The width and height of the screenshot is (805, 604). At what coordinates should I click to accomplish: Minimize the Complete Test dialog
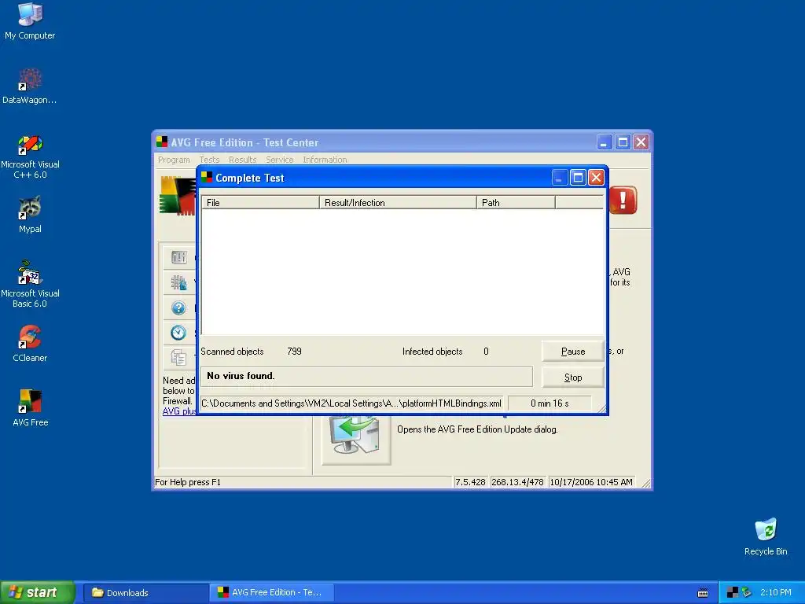(559, 178)
